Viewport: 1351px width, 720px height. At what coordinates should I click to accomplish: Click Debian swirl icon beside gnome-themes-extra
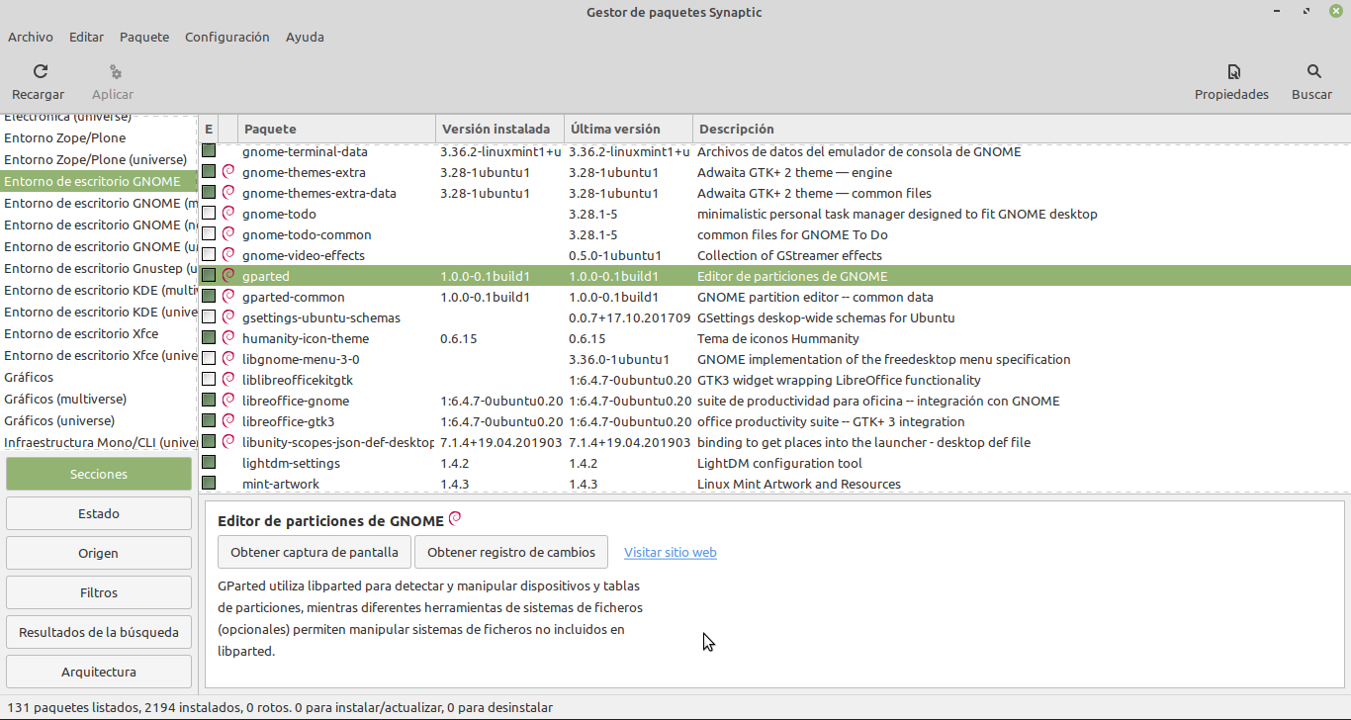[228, 172]
